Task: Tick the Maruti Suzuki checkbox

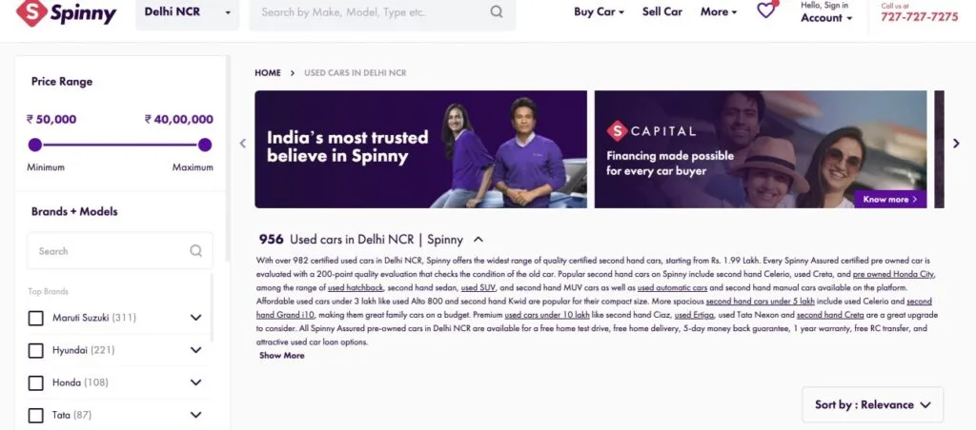Action: point(35,318)
